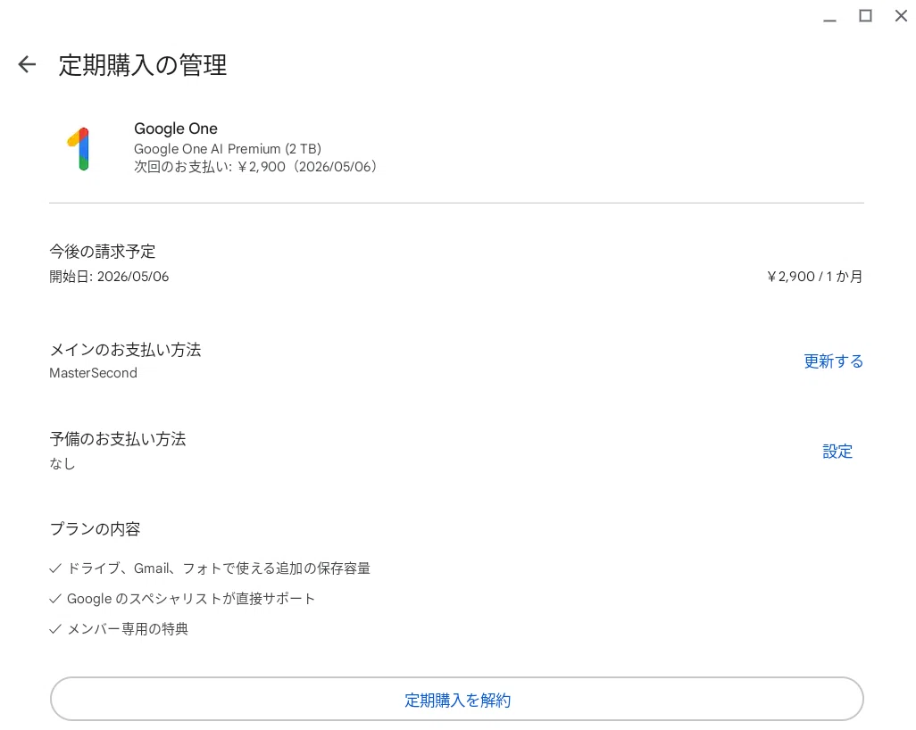
Task: Maximize the window
Action: [865, 16]
